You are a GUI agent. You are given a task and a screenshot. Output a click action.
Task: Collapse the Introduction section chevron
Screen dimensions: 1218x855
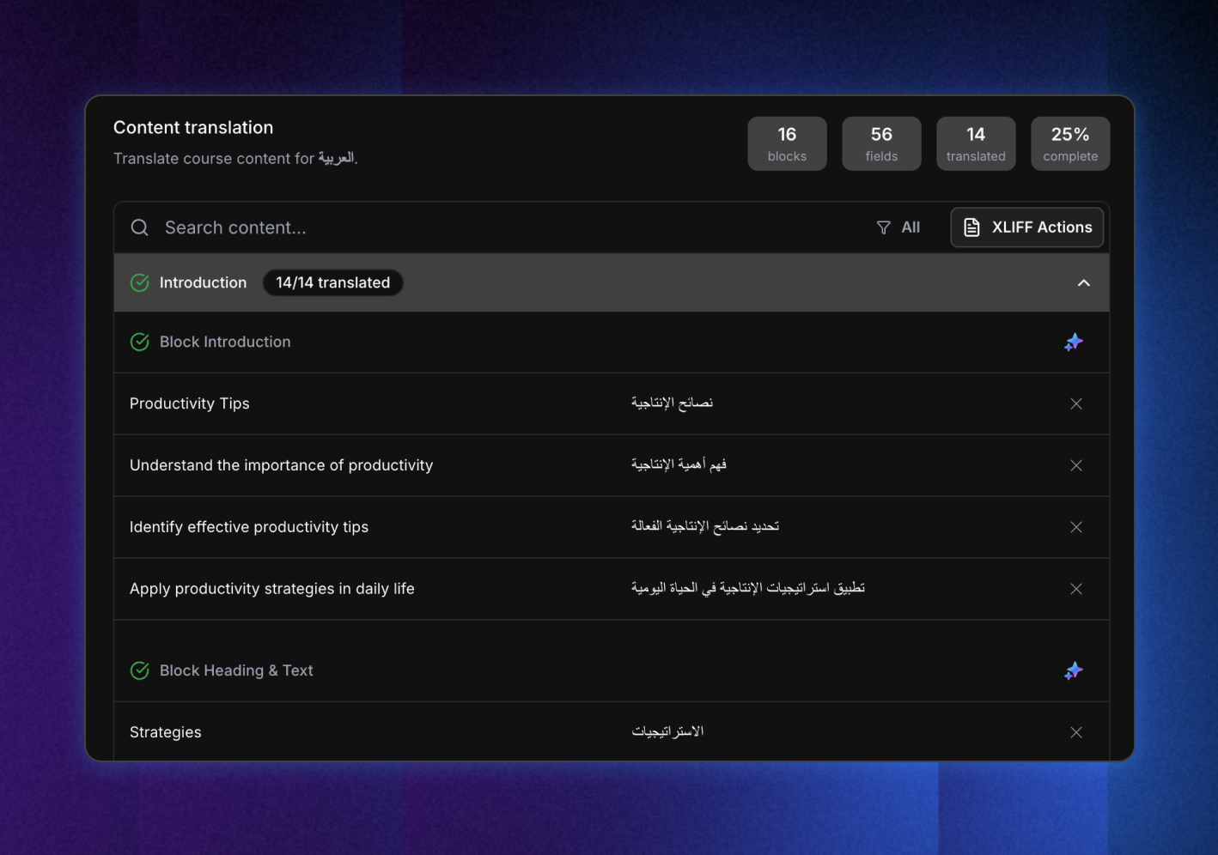tap(1083, 282)
